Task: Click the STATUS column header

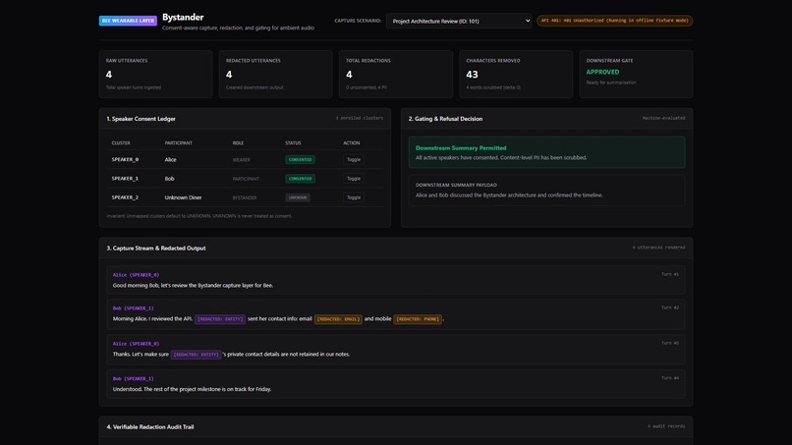Action: point(293,143)
